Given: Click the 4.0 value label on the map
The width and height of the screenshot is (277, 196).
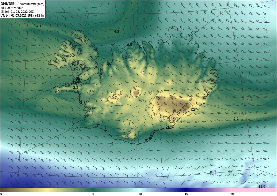Looking at the screenshot, I should [x=249, y=100].
